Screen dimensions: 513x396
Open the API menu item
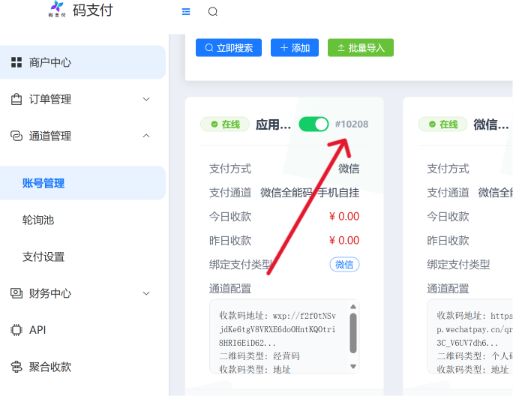[x=82, y=330]
